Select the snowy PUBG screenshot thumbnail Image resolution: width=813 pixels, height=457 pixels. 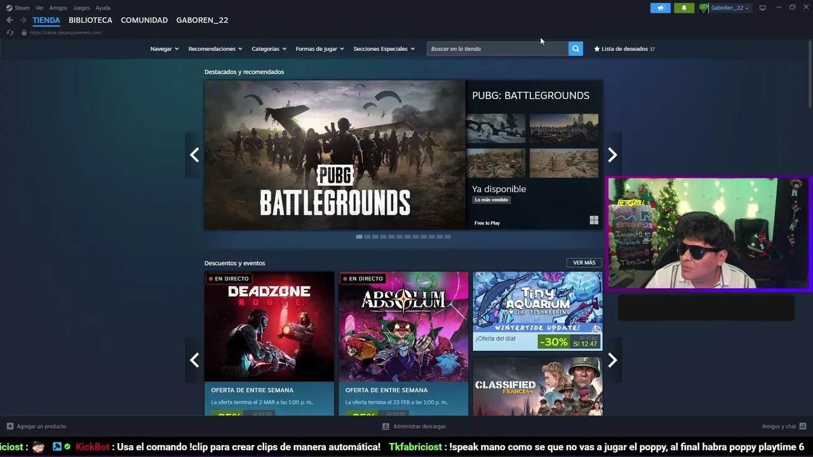point(495,129)
